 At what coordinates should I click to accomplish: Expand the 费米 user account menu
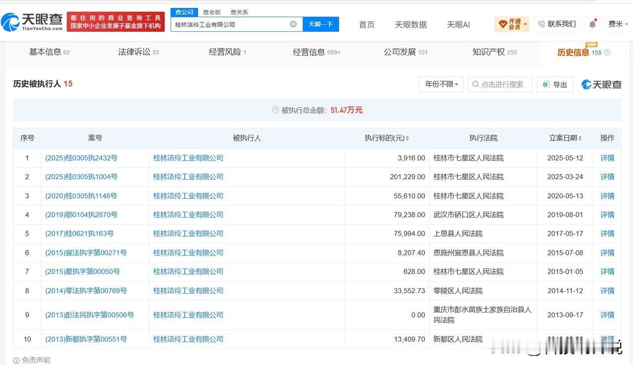pos(618,24)
